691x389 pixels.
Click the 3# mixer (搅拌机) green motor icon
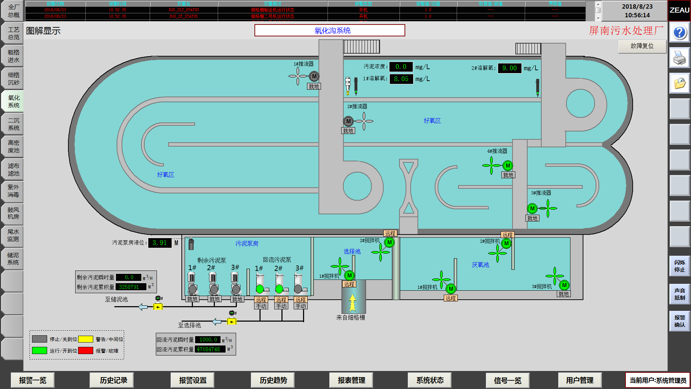tap(564, 285)
